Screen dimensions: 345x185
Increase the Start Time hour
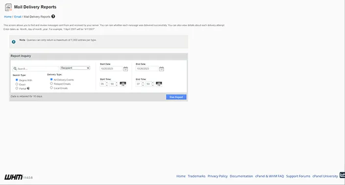[107, 82]
